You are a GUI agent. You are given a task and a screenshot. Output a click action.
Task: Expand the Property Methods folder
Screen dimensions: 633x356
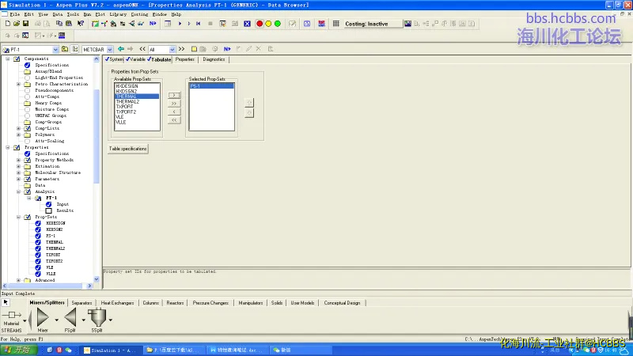click(18, 160)
